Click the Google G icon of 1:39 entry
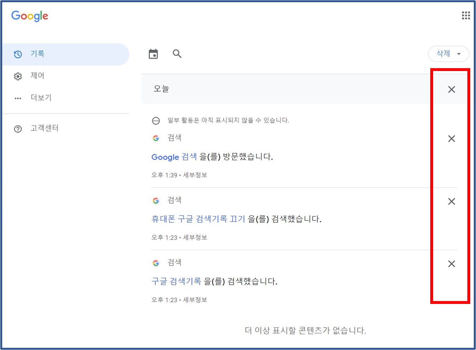 [156, 138]
